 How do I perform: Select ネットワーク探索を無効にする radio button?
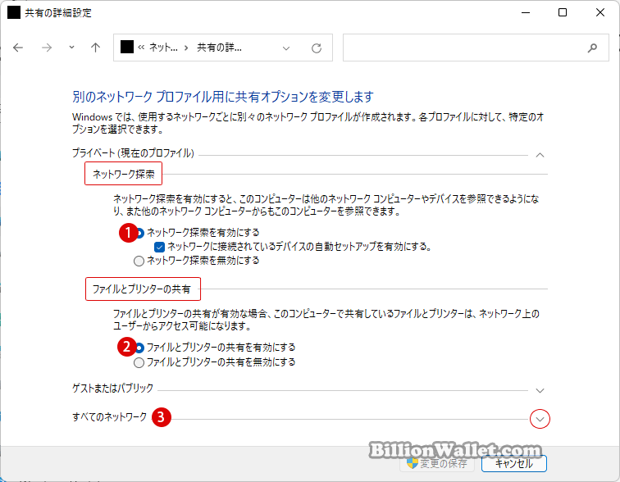pos(139,261)
